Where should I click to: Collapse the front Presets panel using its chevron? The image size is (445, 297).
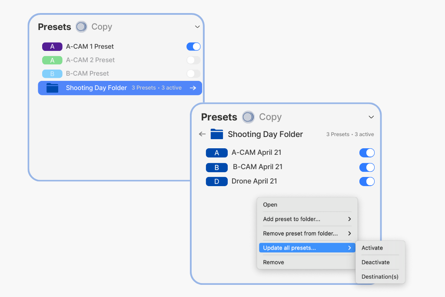tap(371, 117)
